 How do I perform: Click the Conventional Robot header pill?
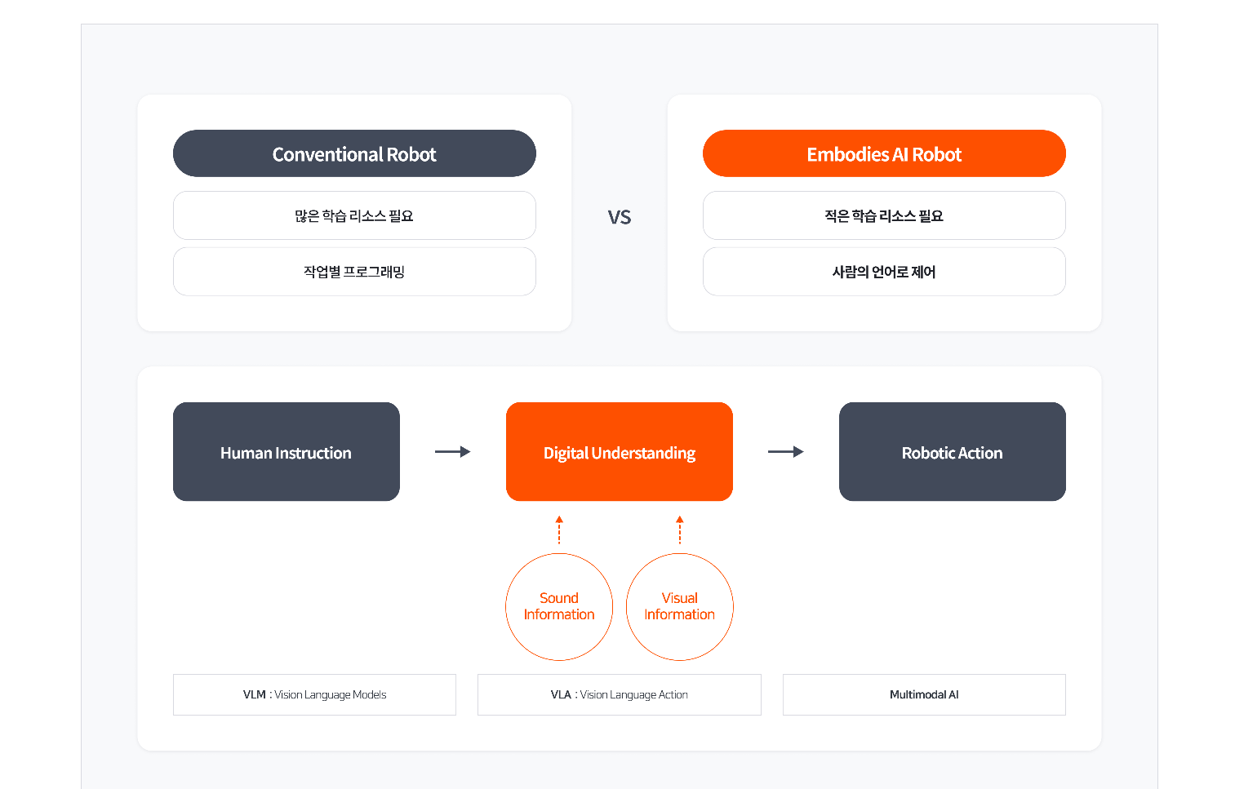[x=354, y=153]
